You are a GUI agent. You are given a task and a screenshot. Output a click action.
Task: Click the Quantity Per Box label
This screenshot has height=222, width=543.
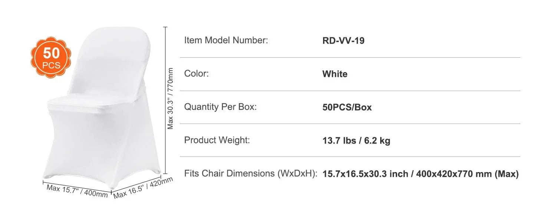coord(220,107)
